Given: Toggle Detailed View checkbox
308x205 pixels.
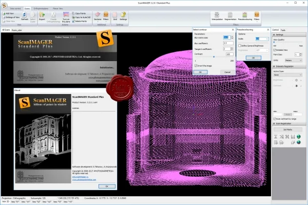Looking at the screenshot, I should point(275,50).
